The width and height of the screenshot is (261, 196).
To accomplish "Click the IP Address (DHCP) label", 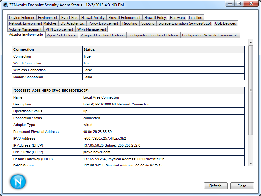I will pos(28,145).
